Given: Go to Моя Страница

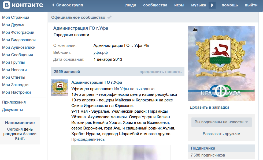Looking at the screenshot, I should [x=16, y=17].
